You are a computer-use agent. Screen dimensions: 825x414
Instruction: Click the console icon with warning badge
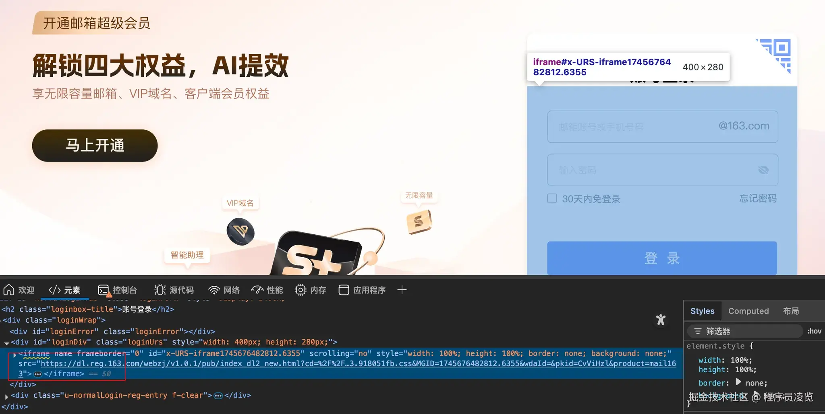click(x=104, y=290)
